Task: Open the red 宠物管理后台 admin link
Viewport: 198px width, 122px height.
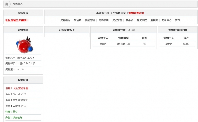Action: [x=136, y=13]
